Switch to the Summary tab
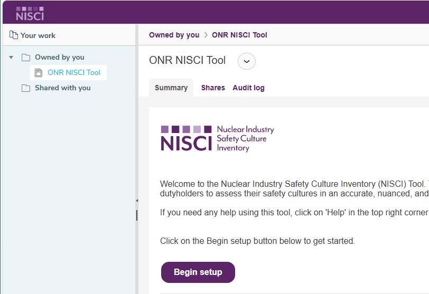 [x=171, y=88]
